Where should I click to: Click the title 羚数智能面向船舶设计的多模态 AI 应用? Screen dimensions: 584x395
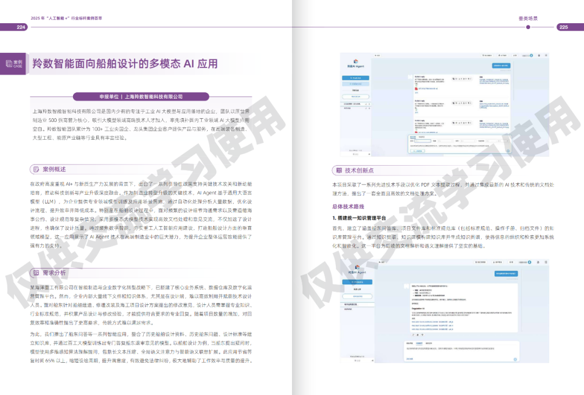(x=125, y=64)
